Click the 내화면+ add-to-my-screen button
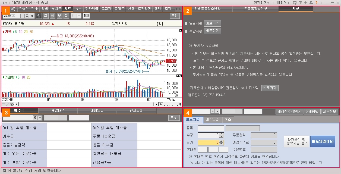 point(283,3)
